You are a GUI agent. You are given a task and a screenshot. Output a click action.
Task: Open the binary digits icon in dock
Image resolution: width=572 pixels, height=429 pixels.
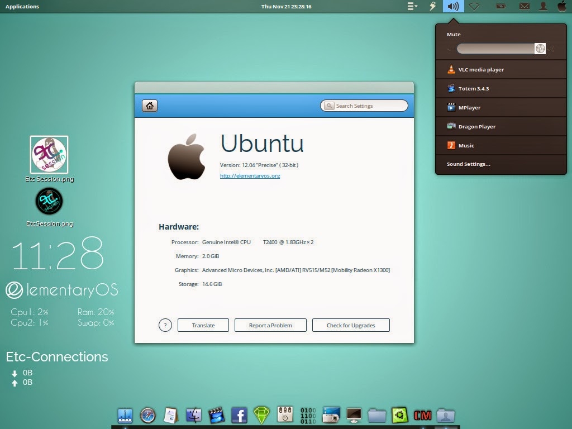click(308, 416)
